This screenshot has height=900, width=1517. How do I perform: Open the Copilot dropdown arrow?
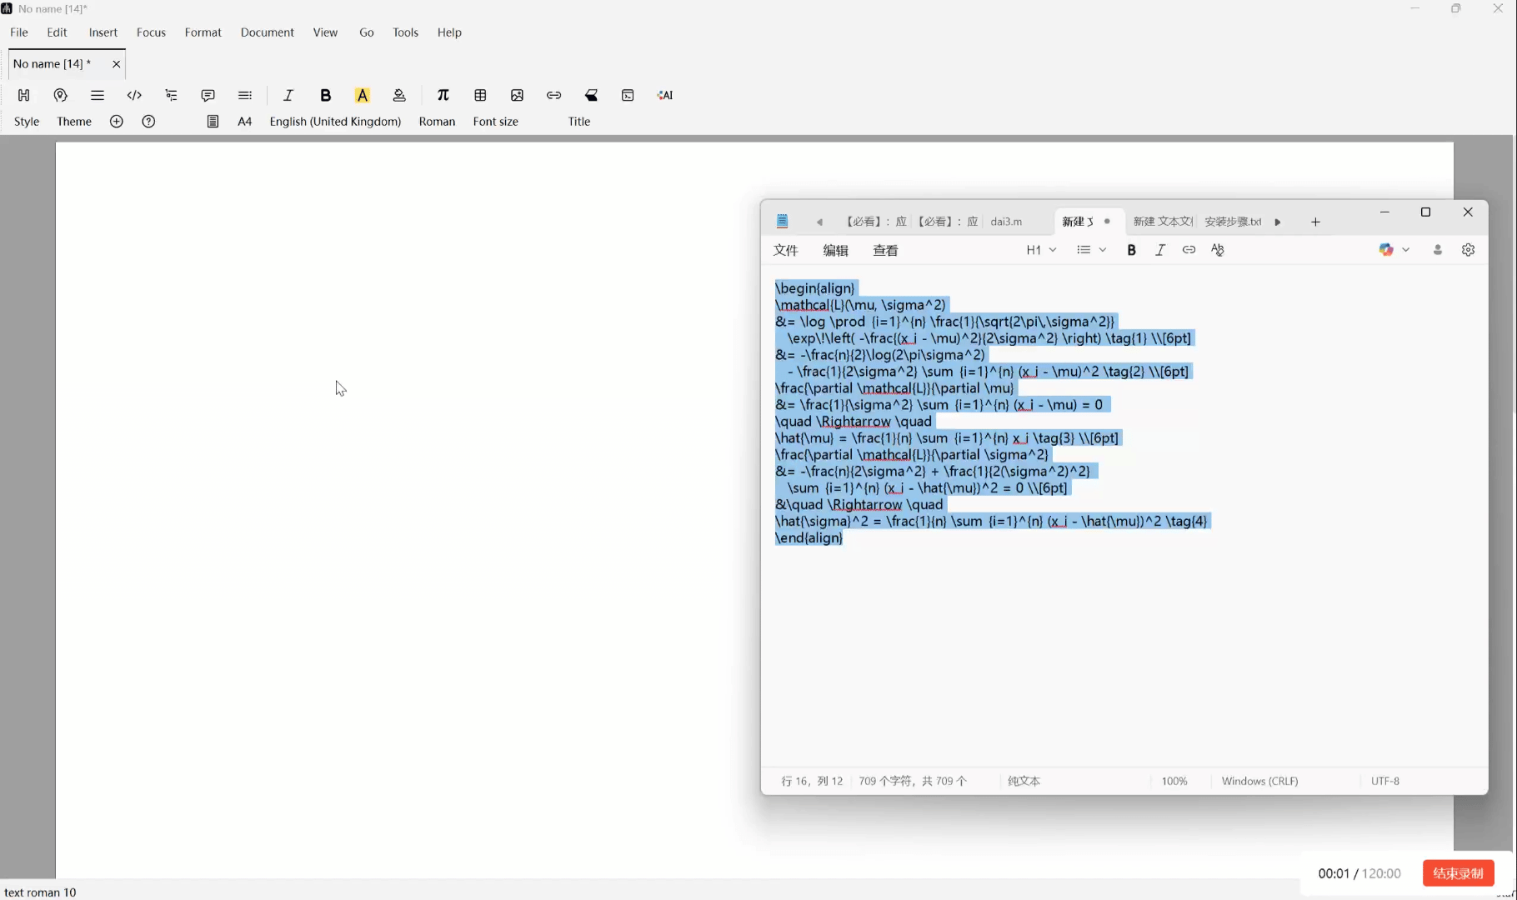[x=1407, y=250]
